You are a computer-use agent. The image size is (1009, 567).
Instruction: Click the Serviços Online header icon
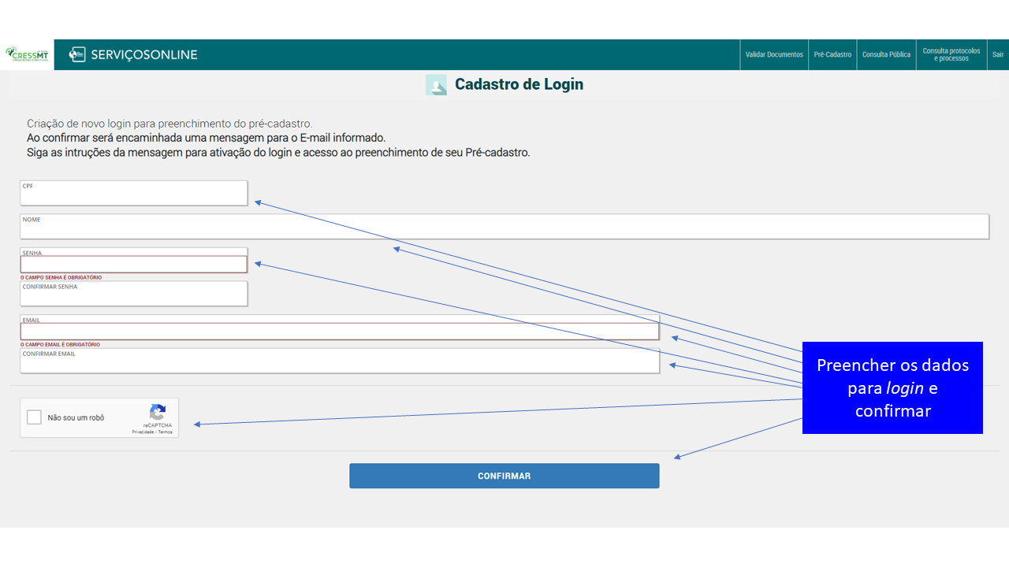tap(77, 54)
